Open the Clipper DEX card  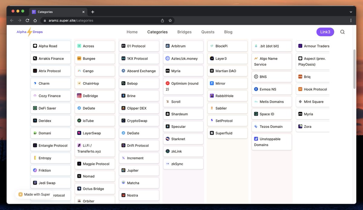(x=139, y=108)
